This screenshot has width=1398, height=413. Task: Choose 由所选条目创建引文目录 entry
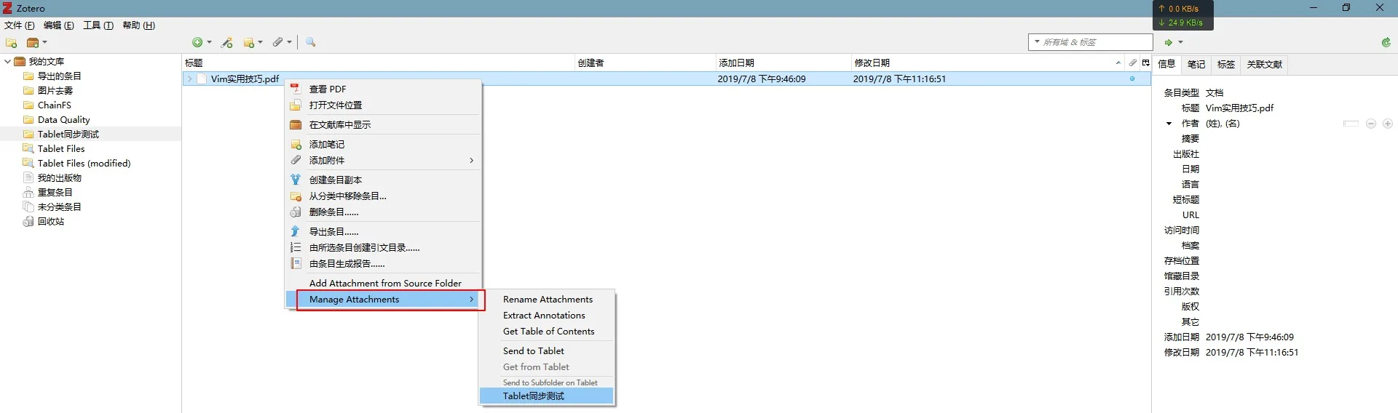coord(384,248)
